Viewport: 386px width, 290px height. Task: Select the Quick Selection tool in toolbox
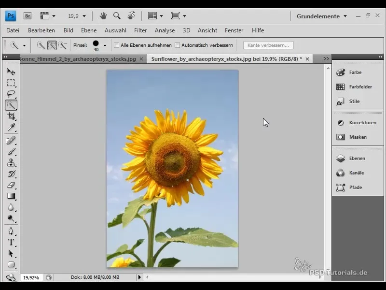click(x=11, y=105)
